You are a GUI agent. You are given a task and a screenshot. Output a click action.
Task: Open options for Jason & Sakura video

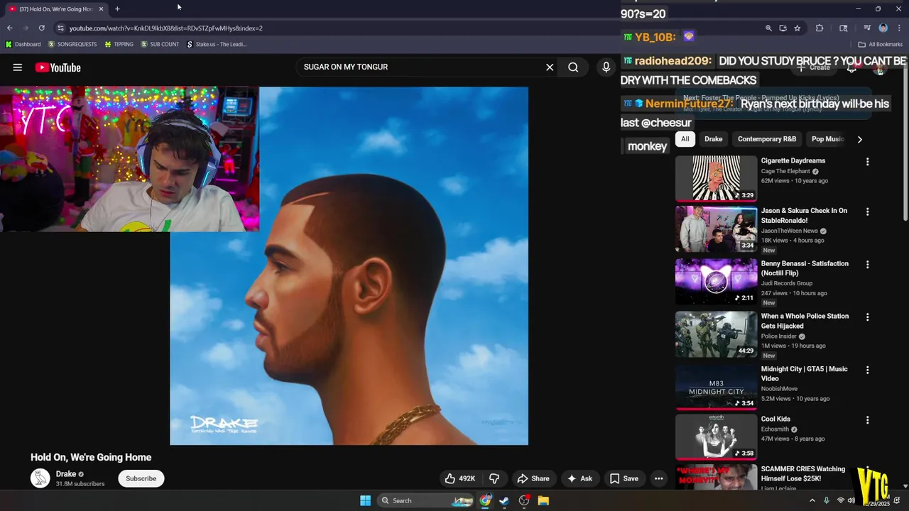pyautogui.click(x=867, y=211)
